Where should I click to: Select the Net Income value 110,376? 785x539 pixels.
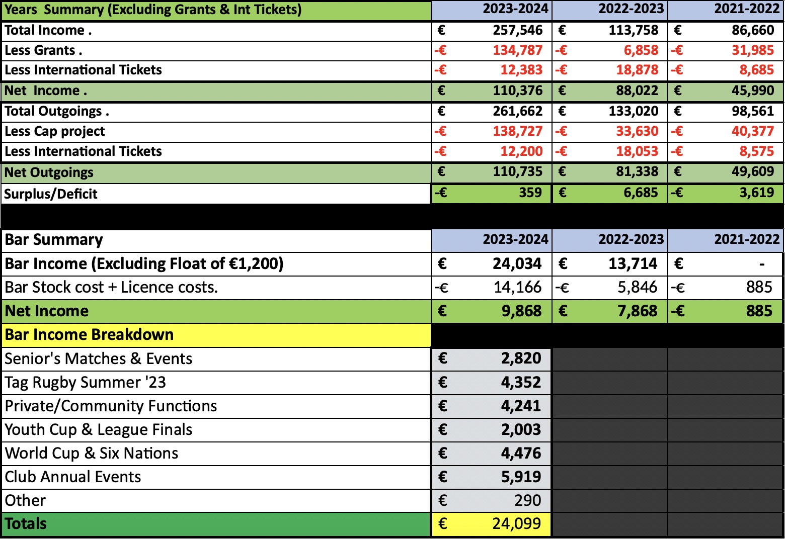518,91
